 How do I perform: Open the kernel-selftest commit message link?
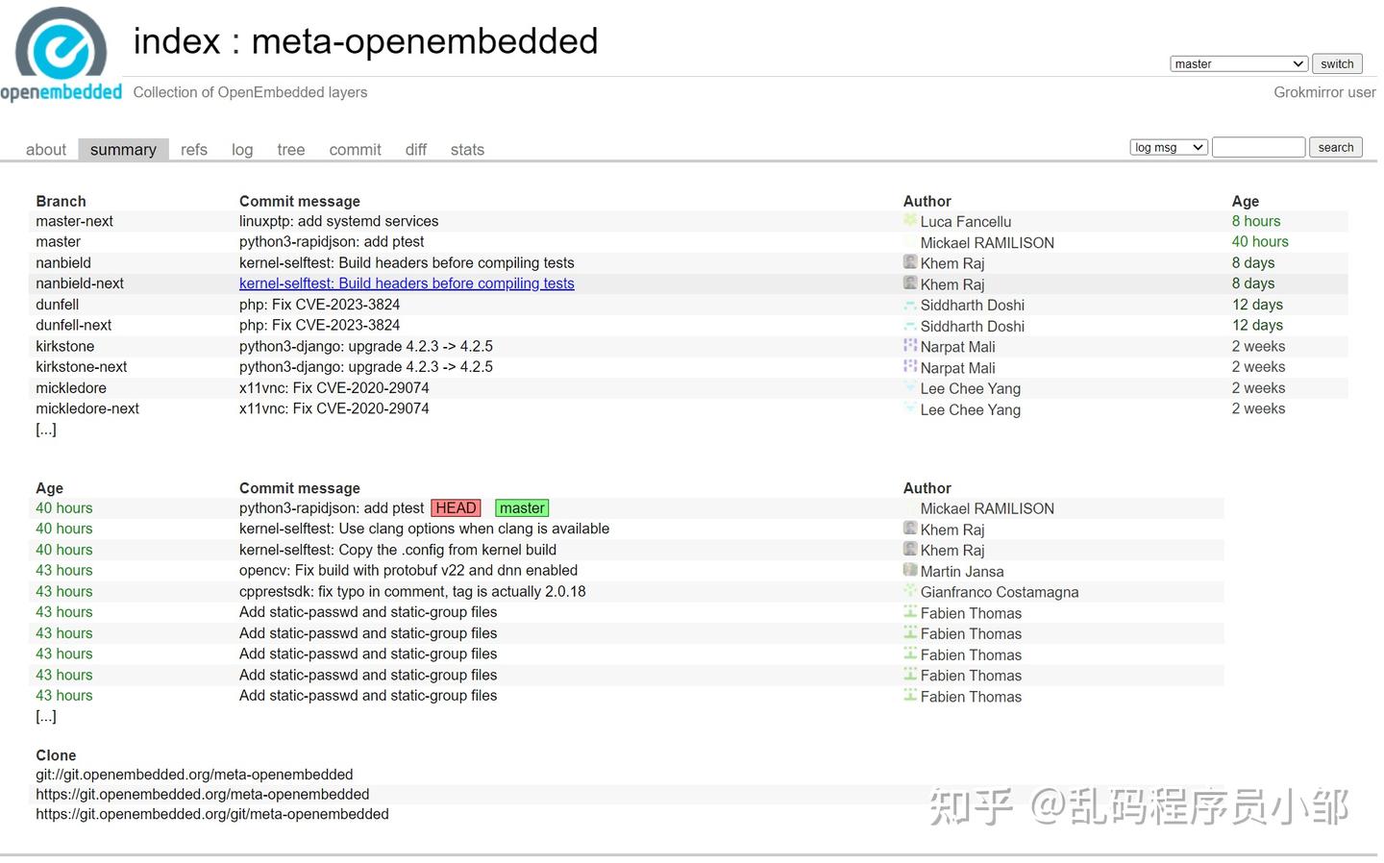coord(407,283)
